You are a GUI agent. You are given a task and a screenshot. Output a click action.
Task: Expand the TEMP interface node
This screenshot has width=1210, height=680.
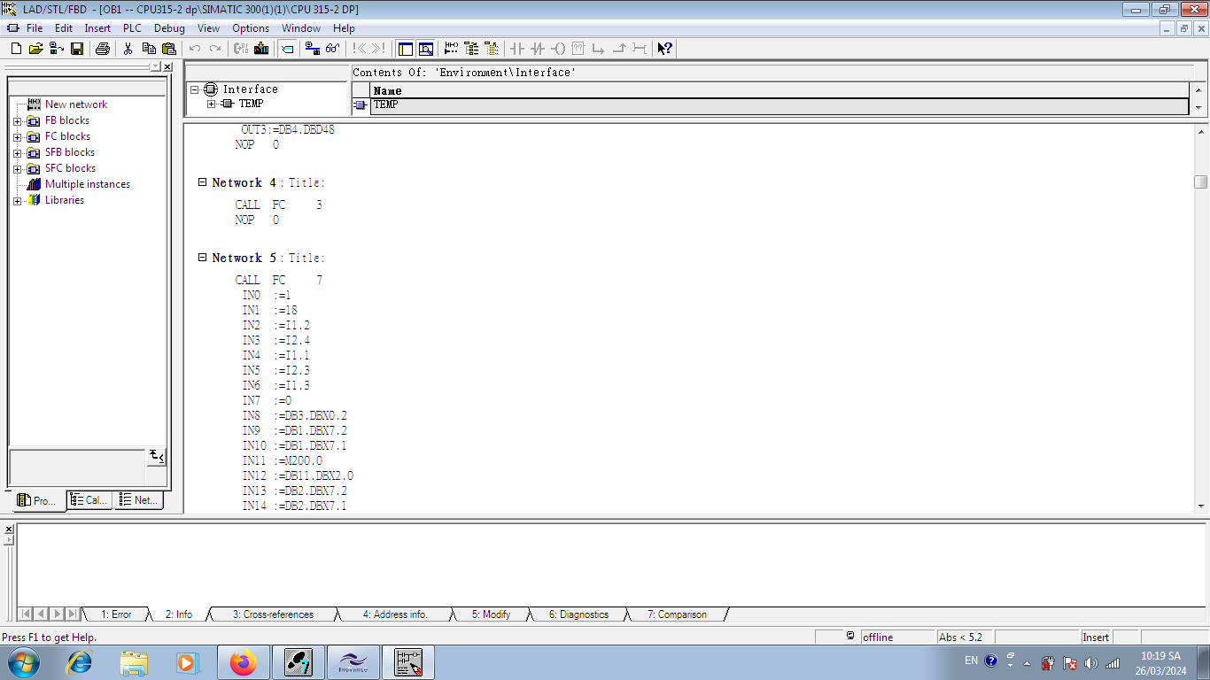tap(212, 104)
